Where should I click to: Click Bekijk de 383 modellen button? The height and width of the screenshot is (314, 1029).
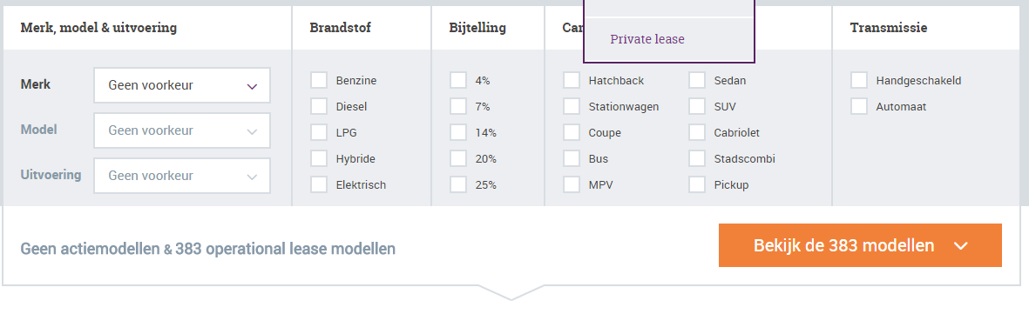pos(860,245)
